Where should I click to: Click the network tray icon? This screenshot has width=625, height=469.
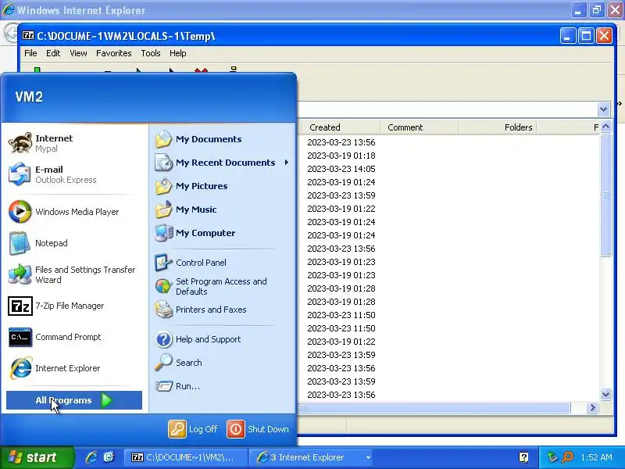coord(552,457)
